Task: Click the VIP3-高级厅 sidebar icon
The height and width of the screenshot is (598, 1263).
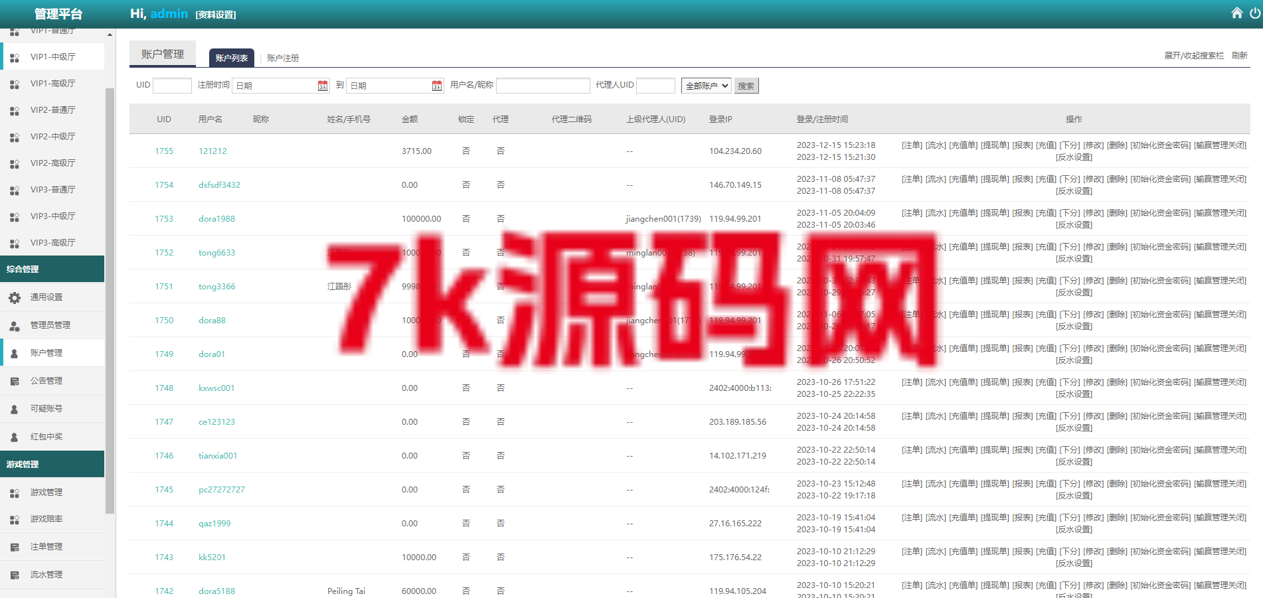Action: click(15, 244)
